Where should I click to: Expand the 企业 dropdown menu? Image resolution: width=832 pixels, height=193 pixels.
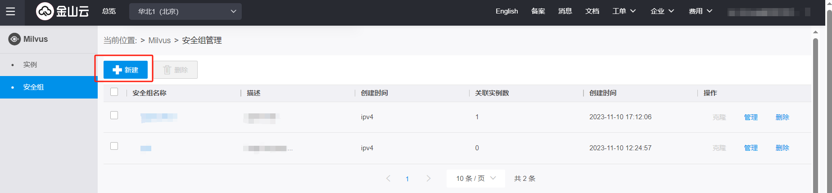tap(662, 11)
